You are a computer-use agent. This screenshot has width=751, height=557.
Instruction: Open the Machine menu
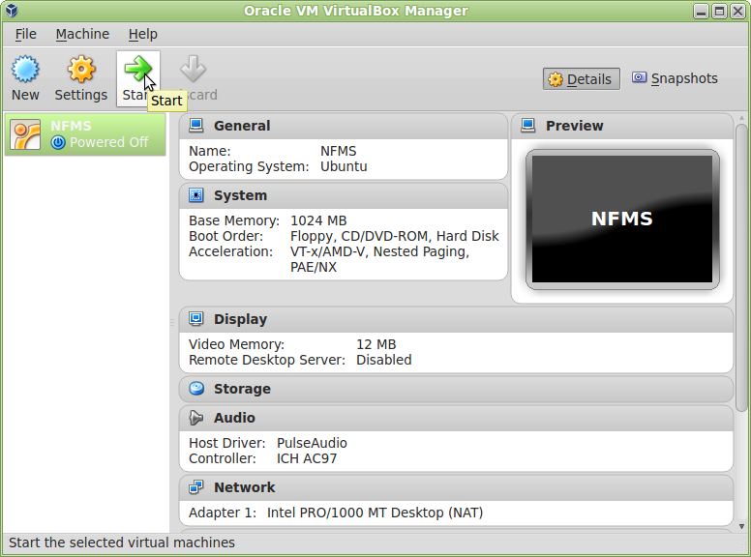(x=82, y=34)
